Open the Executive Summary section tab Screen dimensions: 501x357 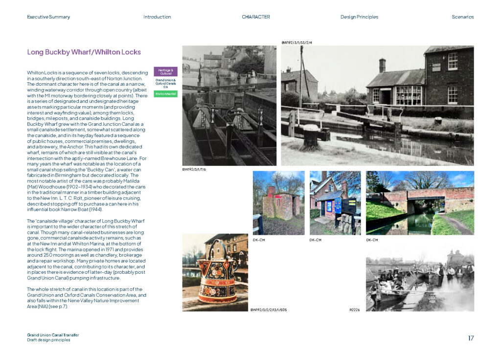pyautogui.click(x=48, y=17)
